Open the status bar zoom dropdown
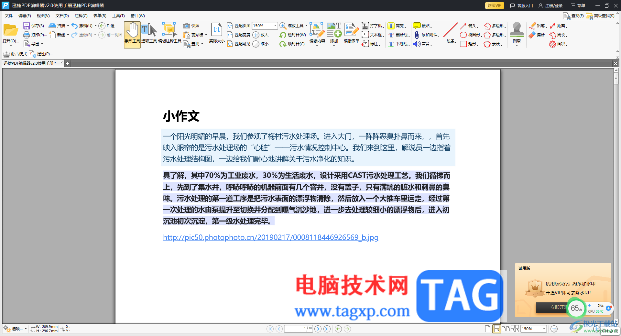The width and height of the screenshot is (621, 336). (x=544, y=329)
